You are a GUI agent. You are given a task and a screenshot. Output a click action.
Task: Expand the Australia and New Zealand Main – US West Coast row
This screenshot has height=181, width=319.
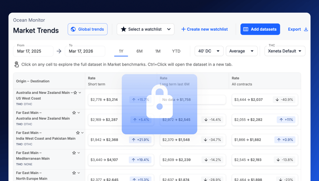pos(80,93)
